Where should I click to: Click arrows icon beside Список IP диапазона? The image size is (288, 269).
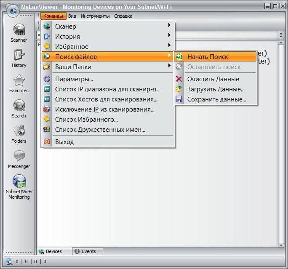pos(47,89)
